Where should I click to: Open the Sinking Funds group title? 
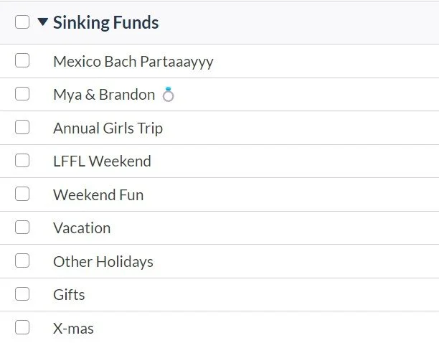coord(105,22)
